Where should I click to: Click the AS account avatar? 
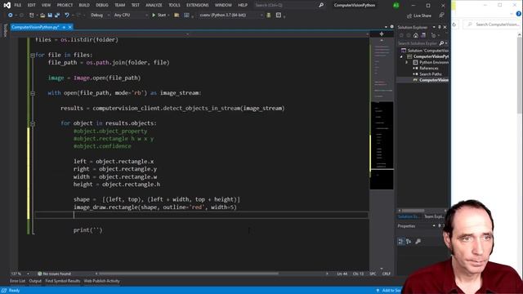396,6
